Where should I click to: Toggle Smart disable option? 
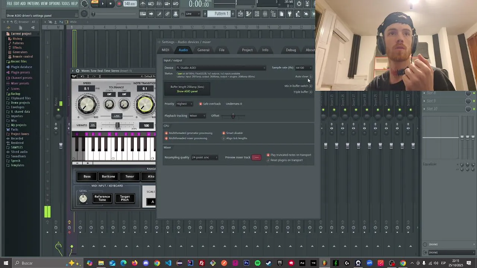224,133
